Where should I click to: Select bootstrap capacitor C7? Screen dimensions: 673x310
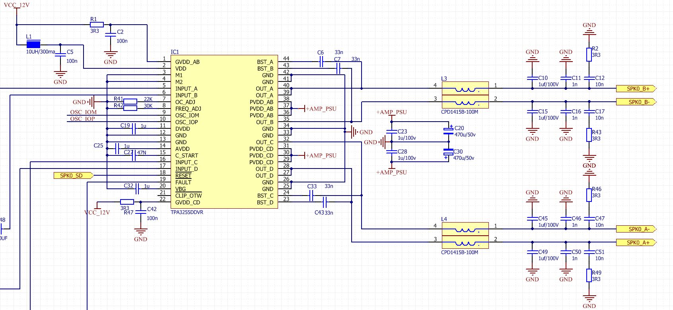(x=338, y=68)
